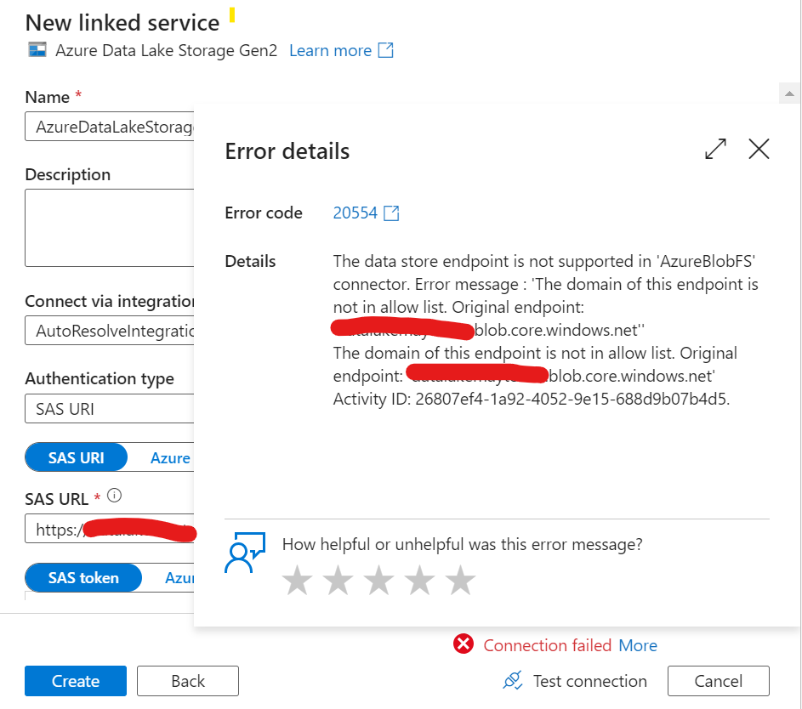This screenshot has width=802, height=709.
Task: Expand the Error details dialog fullscreen
Action: click(715, 149)
